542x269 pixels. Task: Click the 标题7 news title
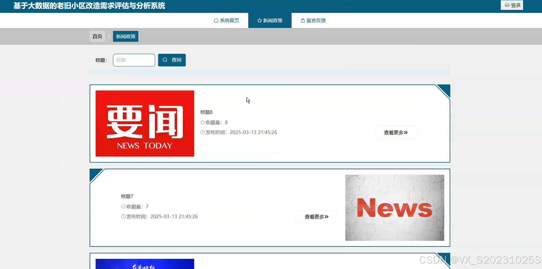(x=127, y=196)
